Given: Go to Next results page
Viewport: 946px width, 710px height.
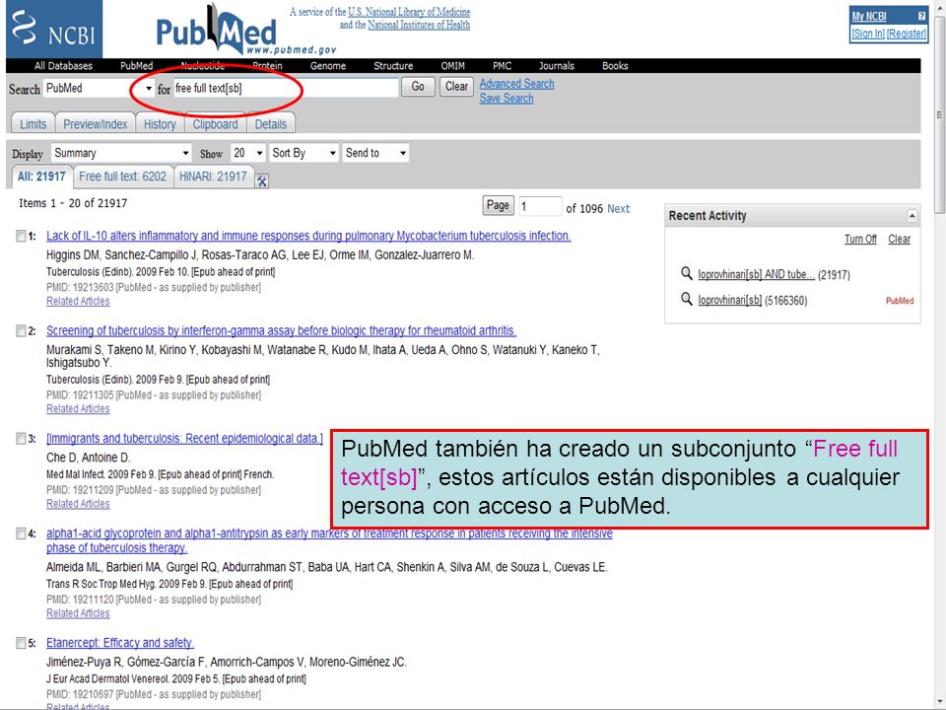Looking at the screenshot, I should (619, 208).
